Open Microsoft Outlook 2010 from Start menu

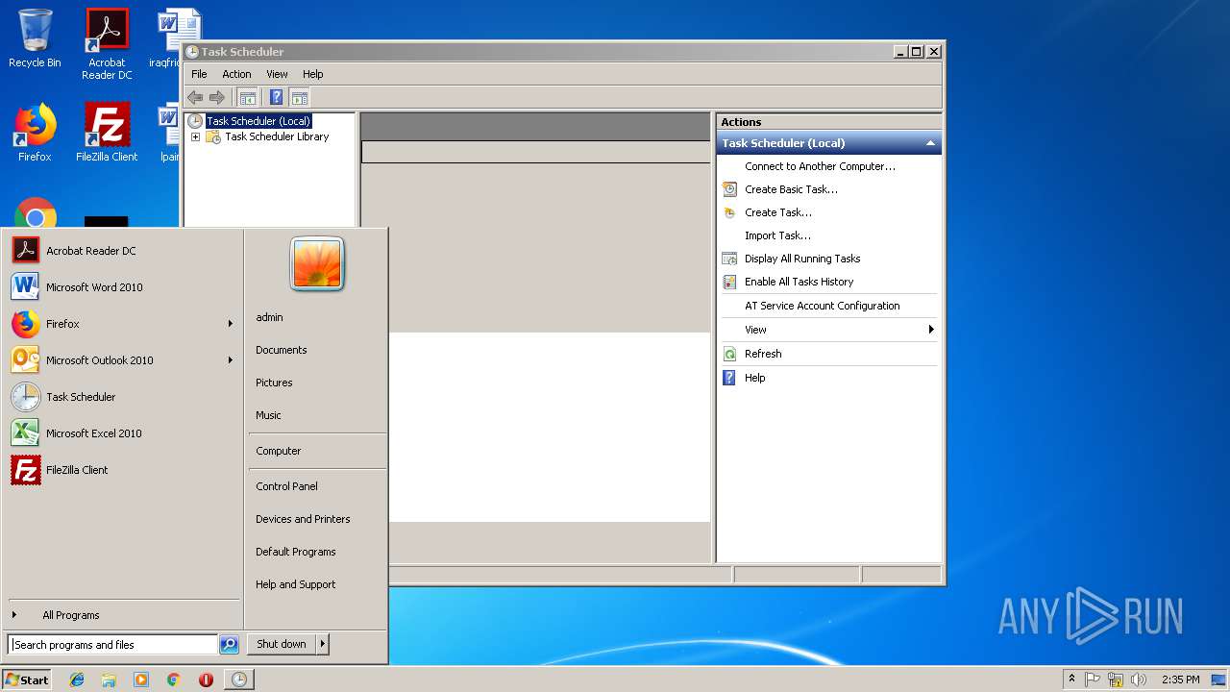pyautogui.click(x=122, y=360)
